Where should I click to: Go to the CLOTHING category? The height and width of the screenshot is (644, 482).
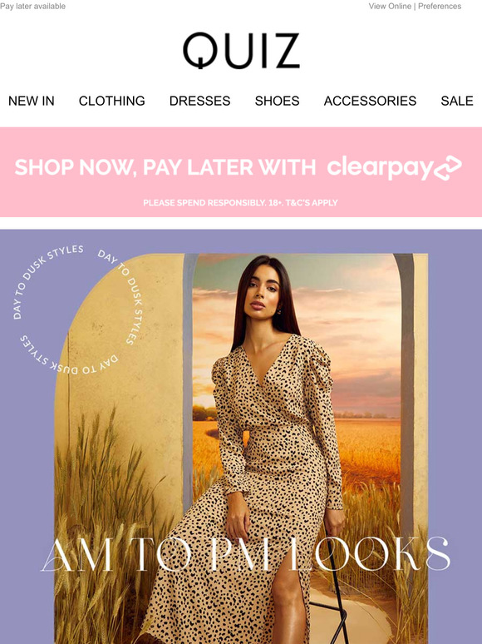[112, 101]
